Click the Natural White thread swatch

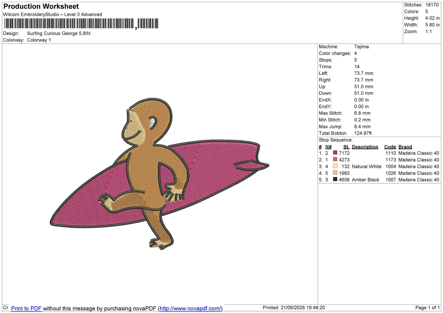pyautogui.click(x=335, y=166)
